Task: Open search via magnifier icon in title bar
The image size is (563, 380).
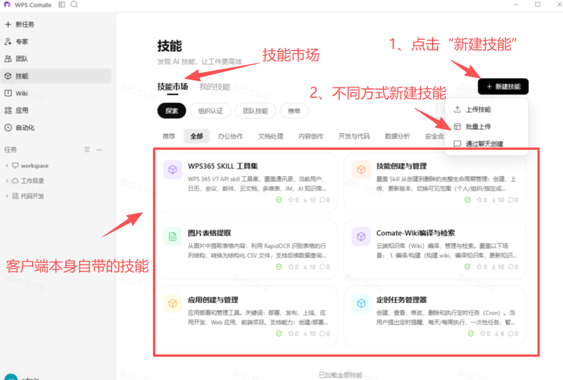Action: [74, 4]
